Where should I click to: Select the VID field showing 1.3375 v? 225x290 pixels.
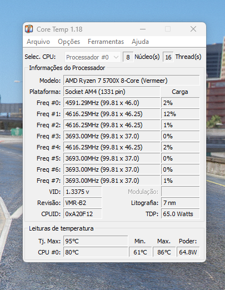coord(83,192)
